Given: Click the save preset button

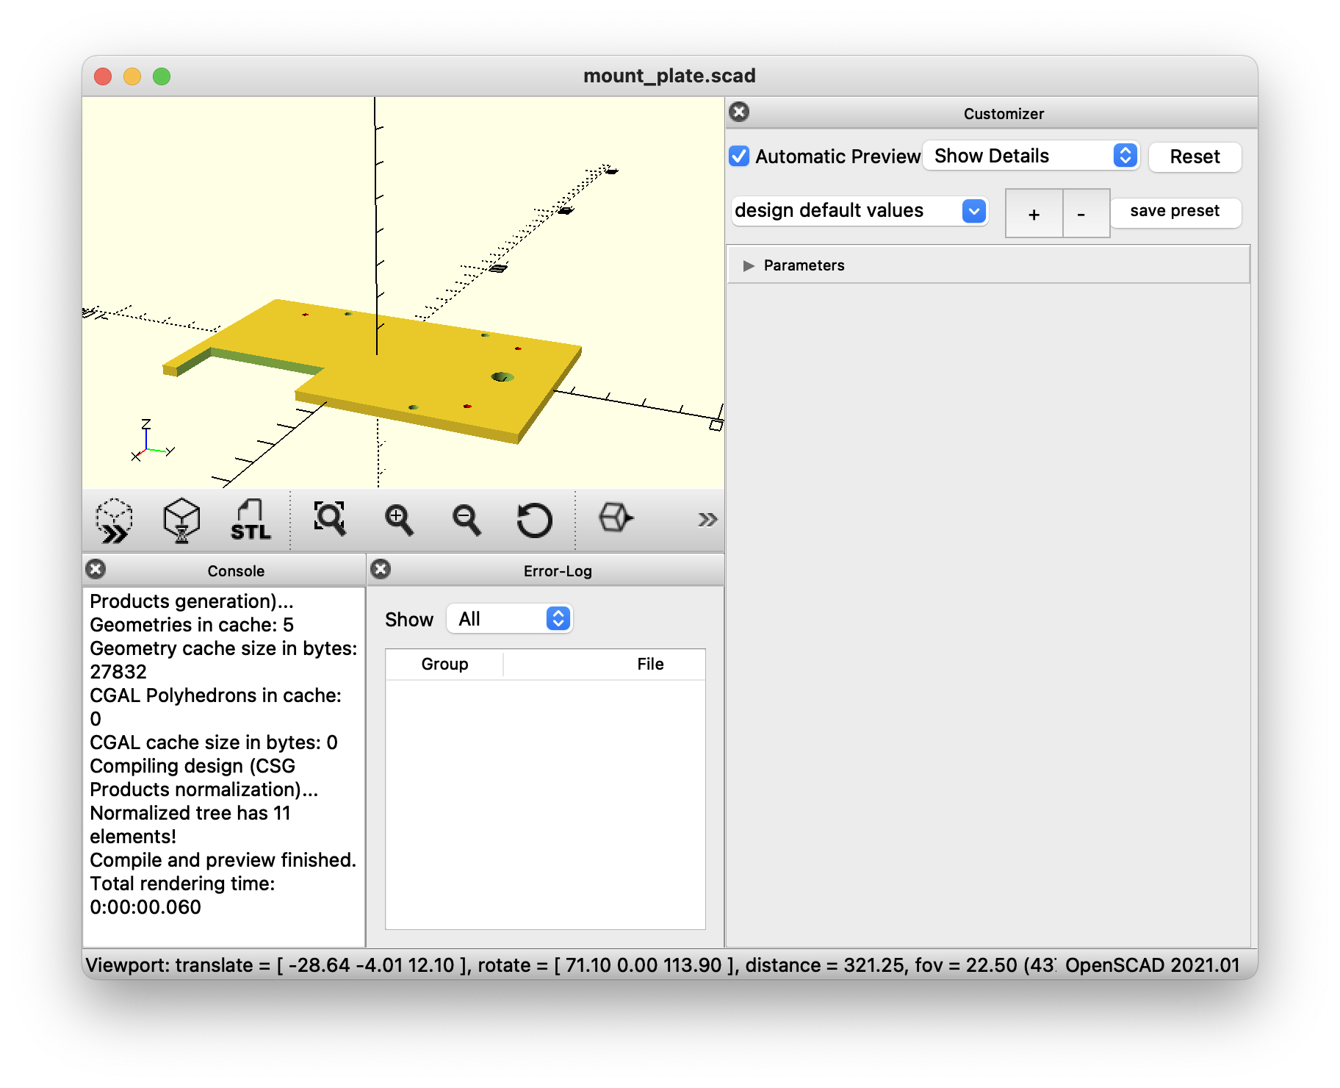Looking at the screenshot, I should coord(1175,212).
